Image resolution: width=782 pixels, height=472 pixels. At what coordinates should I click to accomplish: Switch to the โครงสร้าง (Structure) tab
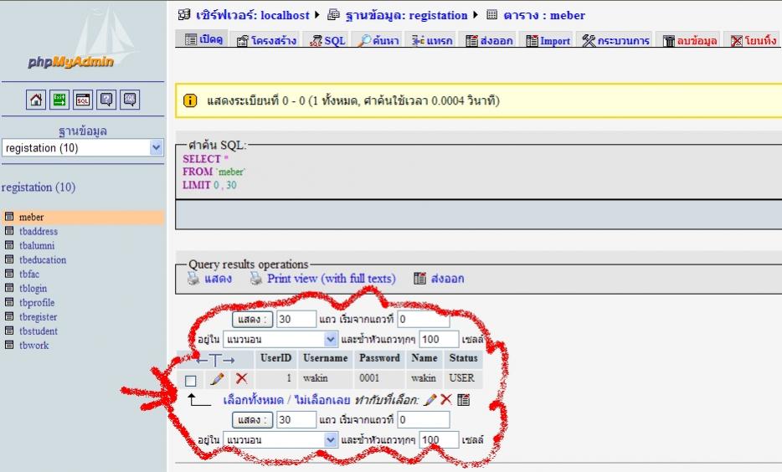(x=267, y=40)
